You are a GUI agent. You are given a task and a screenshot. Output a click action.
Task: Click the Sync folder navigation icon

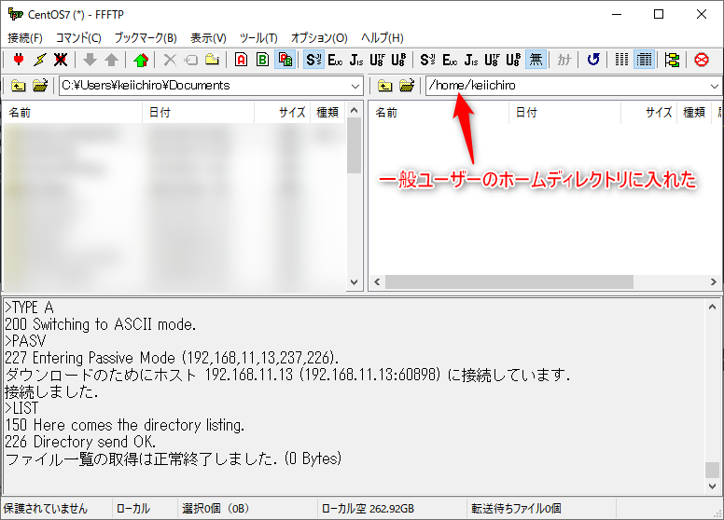pos(672,60)
